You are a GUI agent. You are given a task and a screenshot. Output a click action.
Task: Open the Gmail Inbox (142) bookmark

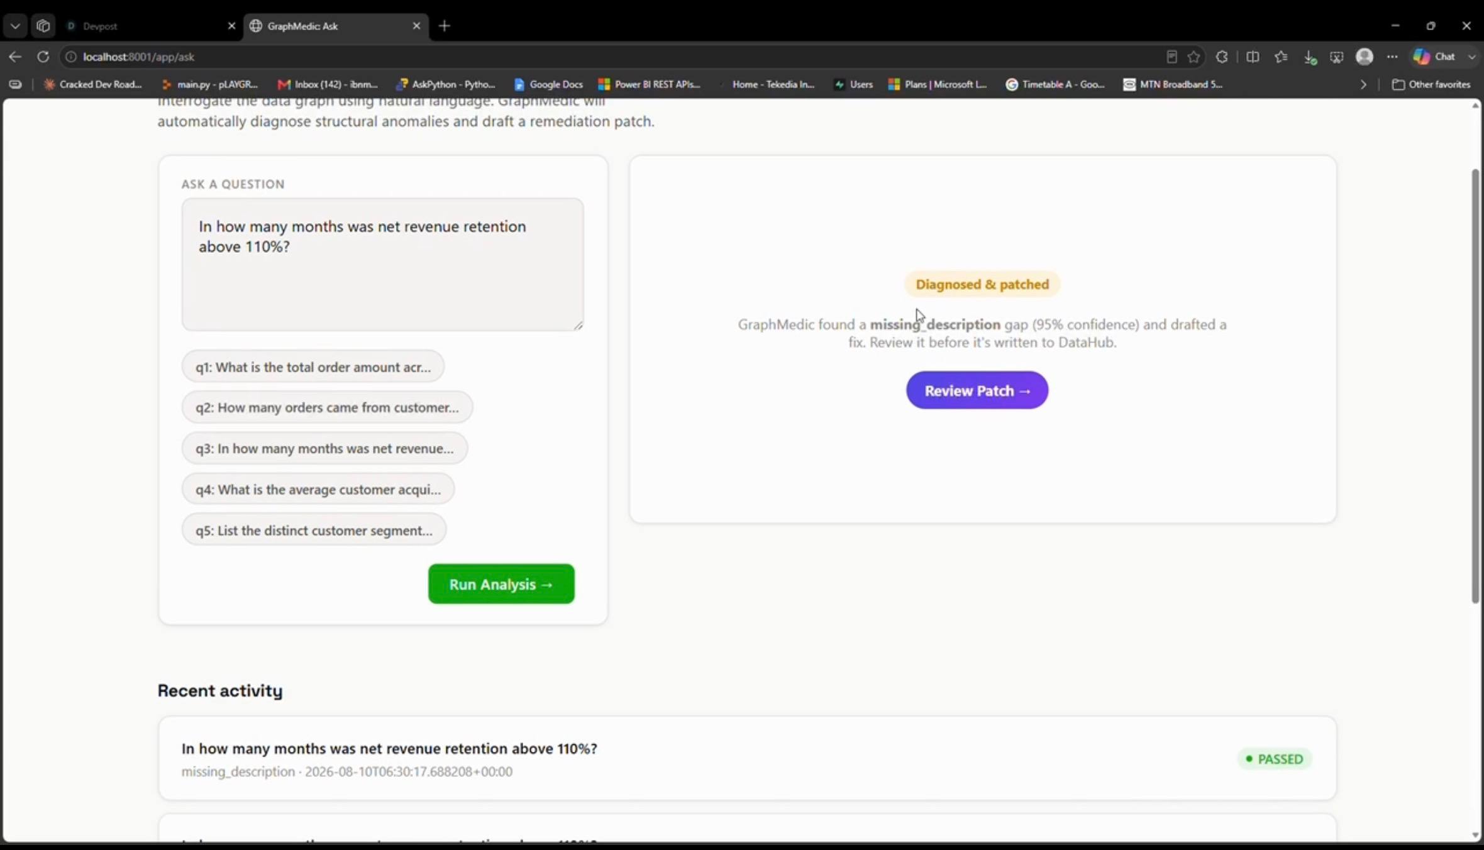328,84
